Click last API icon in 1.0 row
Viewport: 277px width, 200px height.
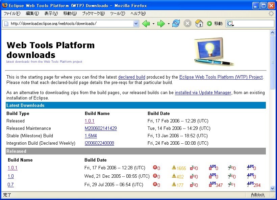coord(251,176)
